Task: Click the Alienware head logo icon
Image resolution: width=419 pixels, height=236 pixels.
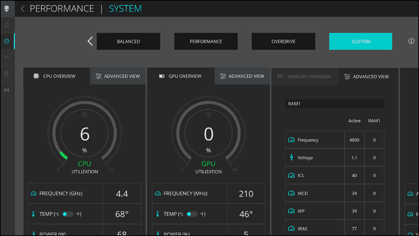Action: [7, 9]
